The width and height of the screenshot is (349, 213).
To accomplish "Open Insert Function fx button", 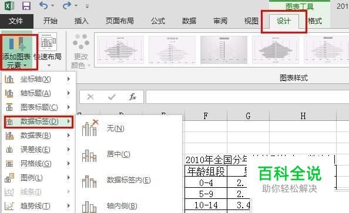I will point(133,97).
